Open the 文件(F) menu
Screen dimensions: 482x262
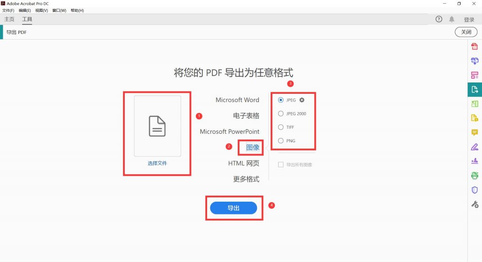8,10
